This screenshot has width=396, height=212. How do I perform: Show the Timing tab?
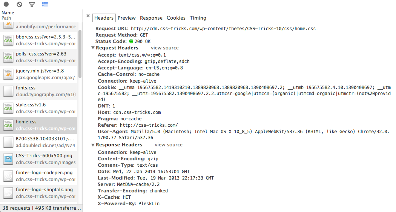pos(198,18)
